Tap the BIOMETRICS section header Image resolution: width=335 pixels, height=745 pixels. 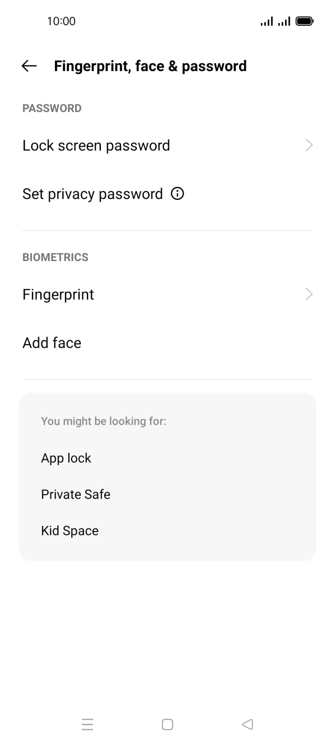pyautogui.click(x=55, y=257)
